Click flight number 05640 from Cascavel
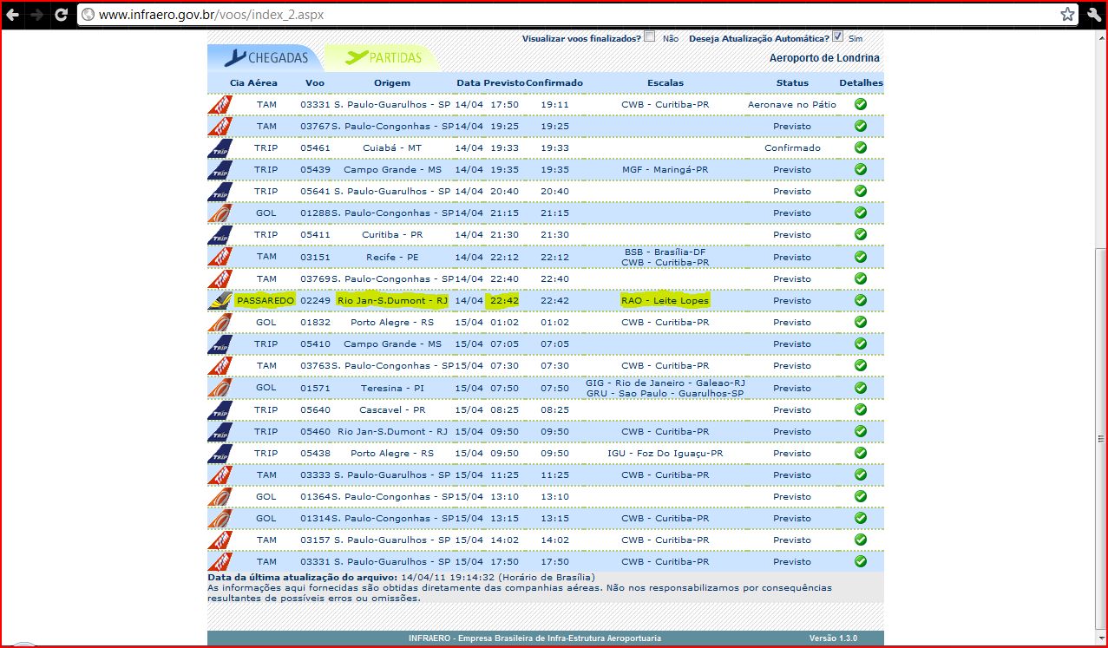Screen dimensions: 1108x648 coord(315,409)
